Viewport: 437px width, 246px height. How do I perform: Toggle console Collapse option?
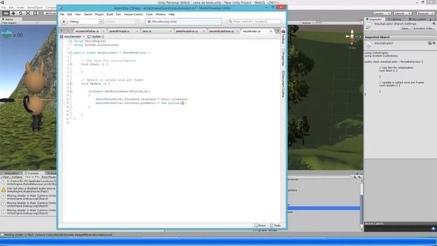point(16,177)
